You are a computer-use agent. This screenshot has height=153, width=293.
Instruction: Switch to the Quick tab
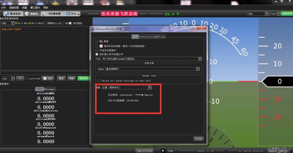click(x=39, y=89)
